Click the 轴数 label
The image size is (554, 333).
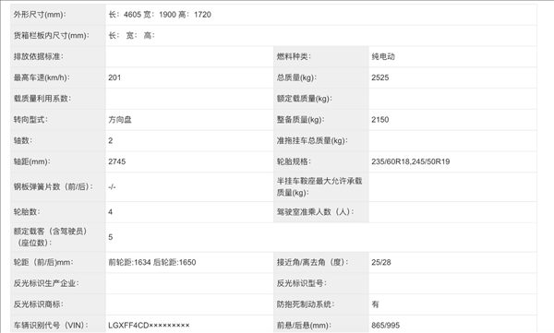pyautogui.click(x=23, y=140)
